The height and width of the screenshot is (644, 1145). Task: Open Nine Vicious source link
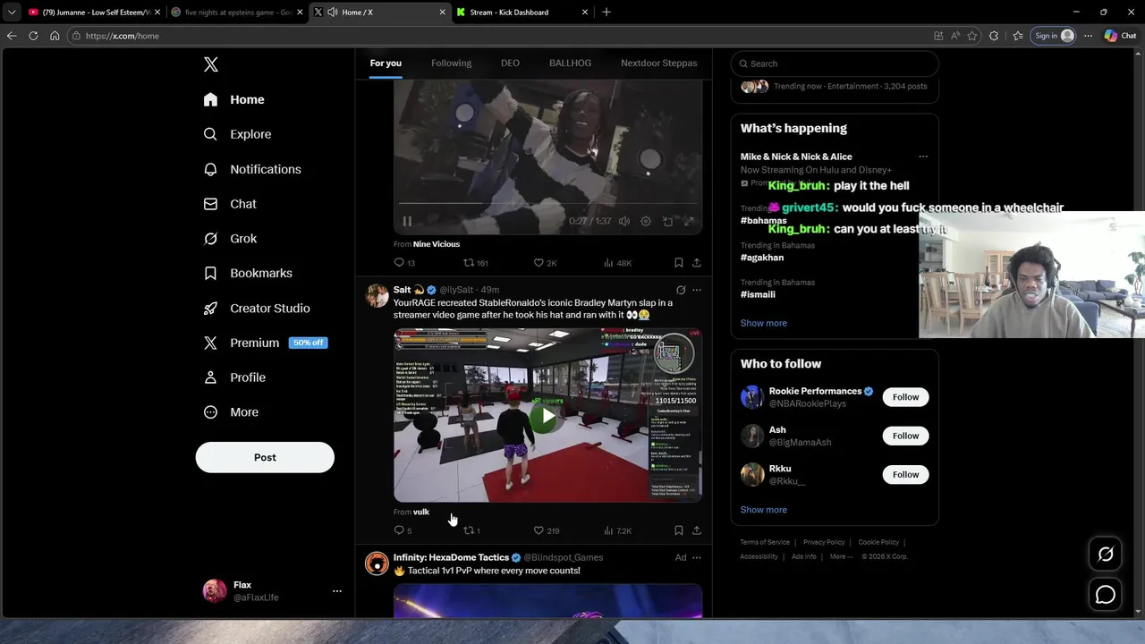437,244
